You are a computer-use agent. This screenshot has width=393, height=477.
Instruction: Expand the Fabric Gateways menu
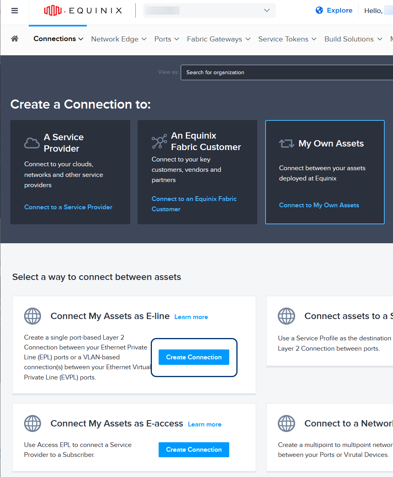tap(219, 39)
